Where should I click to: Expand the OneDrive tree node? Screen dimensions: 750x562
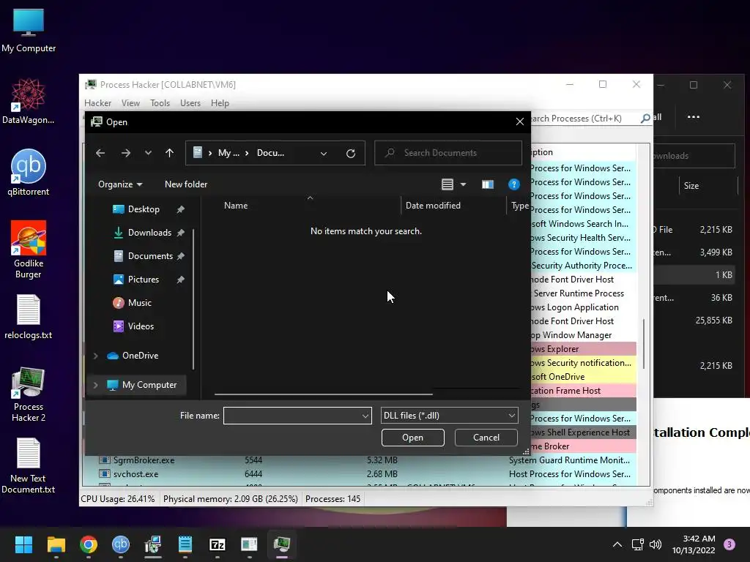(x=96, y=356)
